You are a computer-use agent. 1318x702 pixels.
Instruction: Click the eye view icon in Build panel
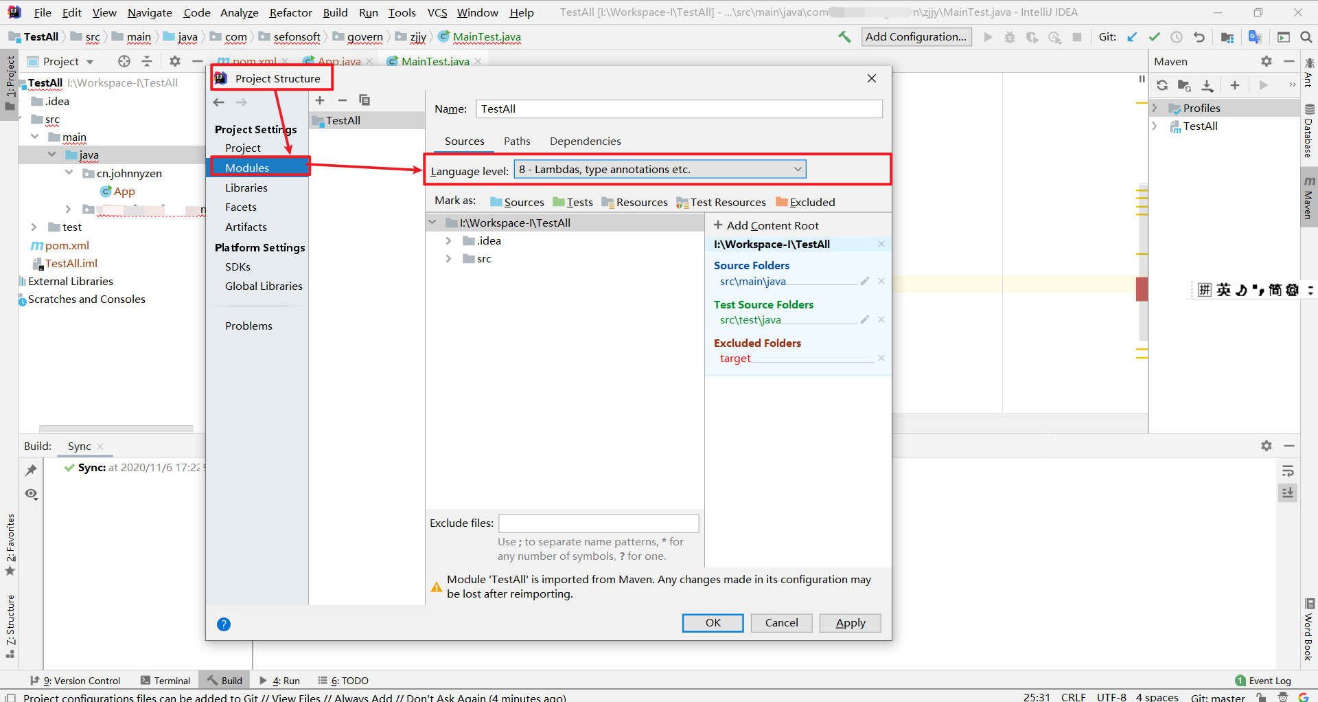(x=32, y=494)
